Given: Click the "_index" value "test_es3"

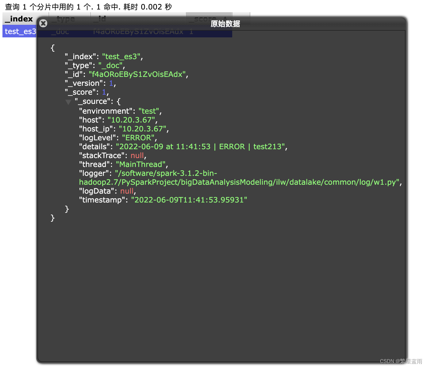Looking at the screenshot, I should (121, 57).
